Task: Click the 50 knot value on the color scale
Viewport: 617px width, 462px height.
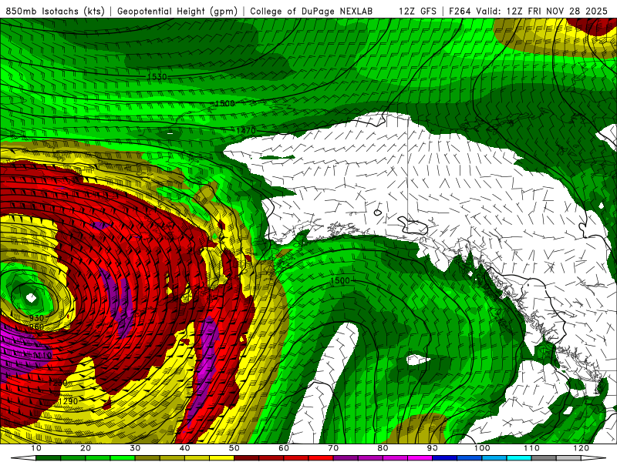Action: click(234, 448)
